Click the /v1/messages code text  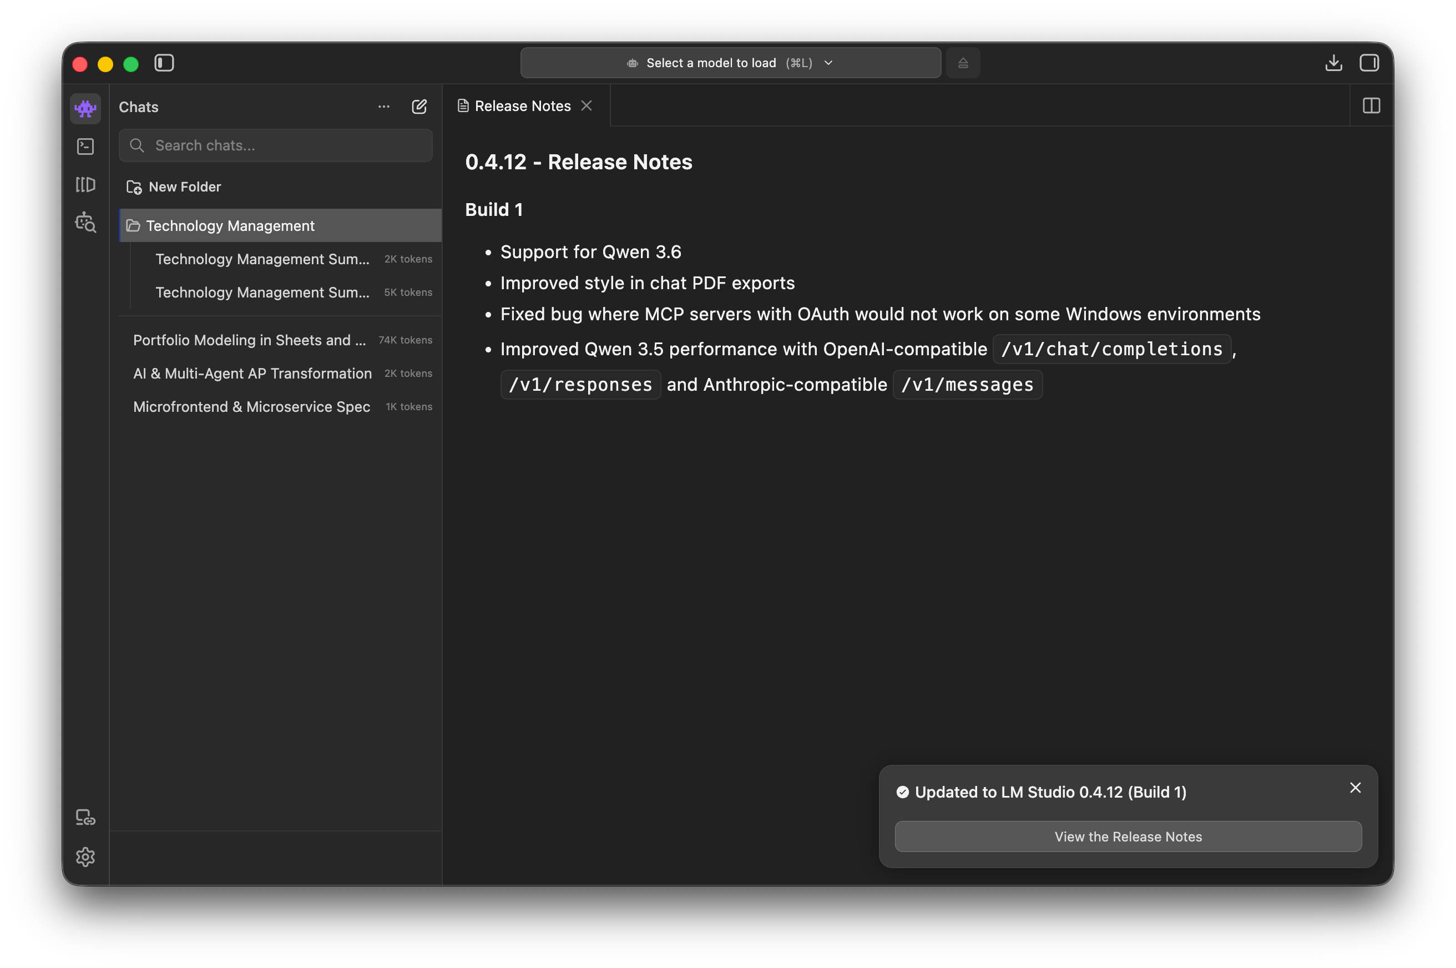(x=967, y=385)
